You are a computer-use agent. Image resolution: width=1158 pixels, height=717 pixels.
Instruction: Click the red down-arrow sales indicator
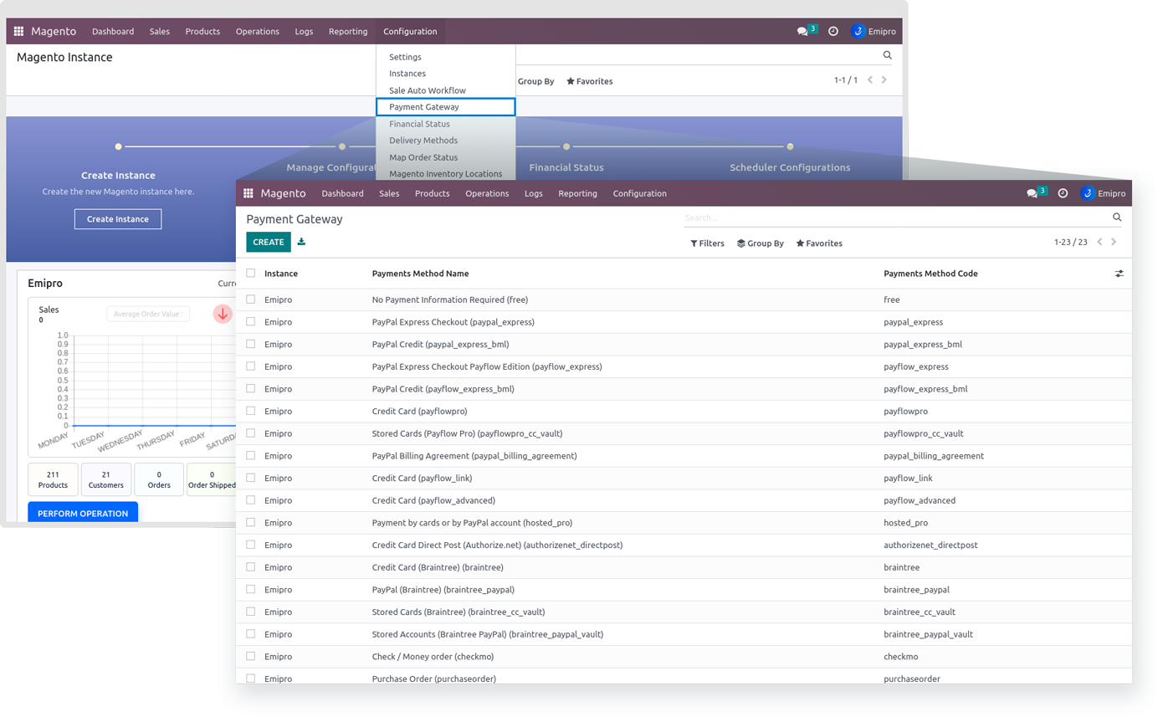coord(223,314)
